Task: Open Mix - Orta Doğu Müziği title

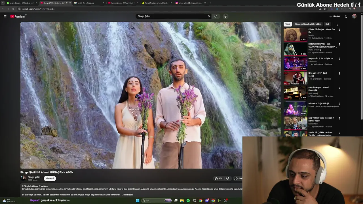Action: point(319,103)
